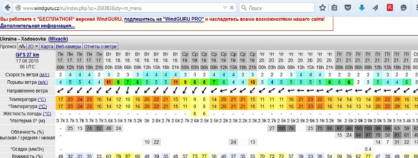Open the Веб-камеры tab
Image resolution: width=418 pixels, height=158 pixels.
point(68,46)
